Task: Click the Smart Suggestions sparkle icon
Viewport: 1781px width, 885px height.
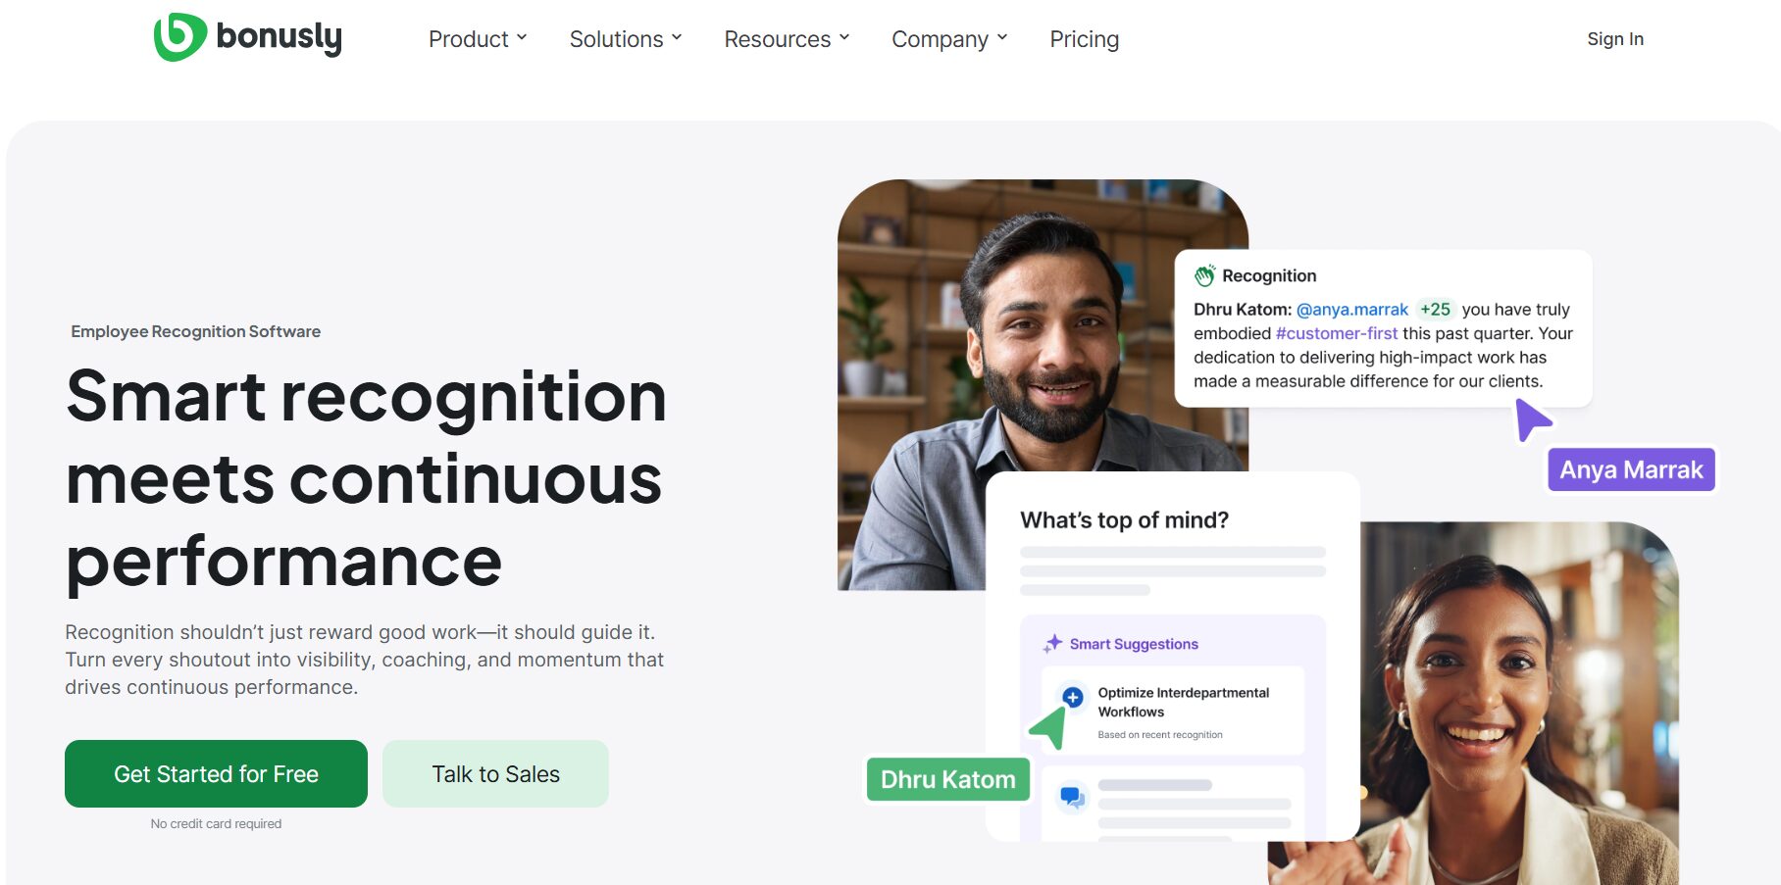Action: click(x=1052, y=643)
